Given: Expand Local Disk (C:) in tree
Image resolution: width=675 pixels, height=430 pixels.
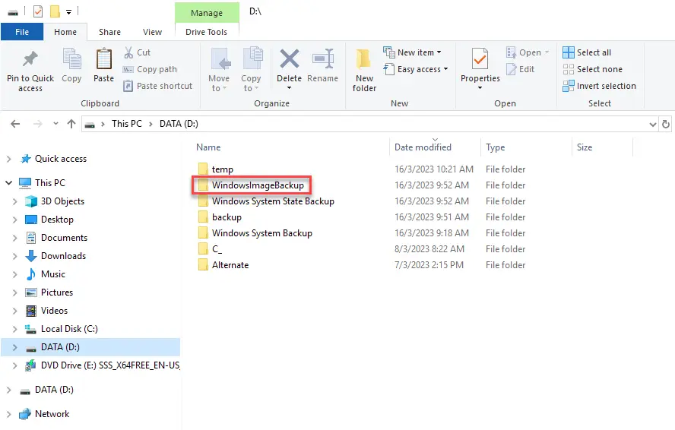Looking at the screenshot, I should (x=14, y=329).
